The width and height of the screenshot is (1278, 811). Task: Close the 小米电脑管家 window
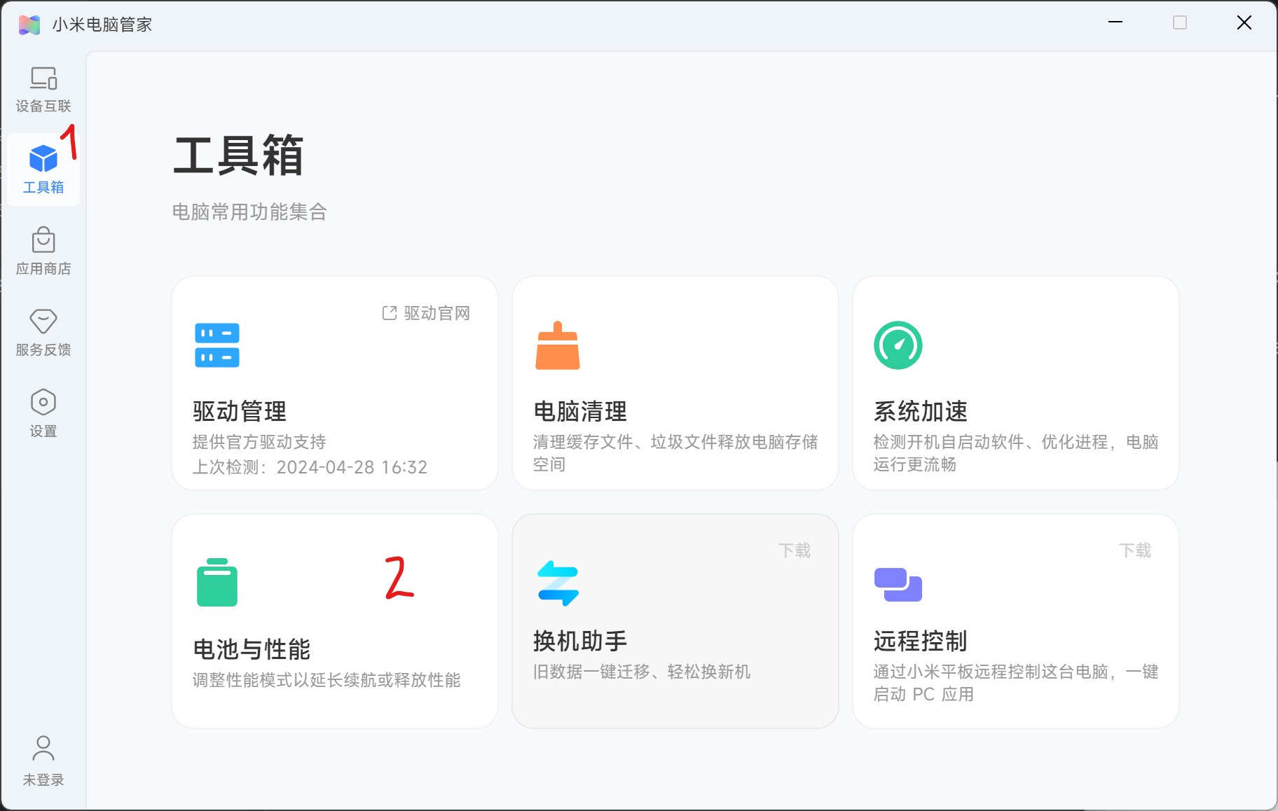coord(1244,22)
